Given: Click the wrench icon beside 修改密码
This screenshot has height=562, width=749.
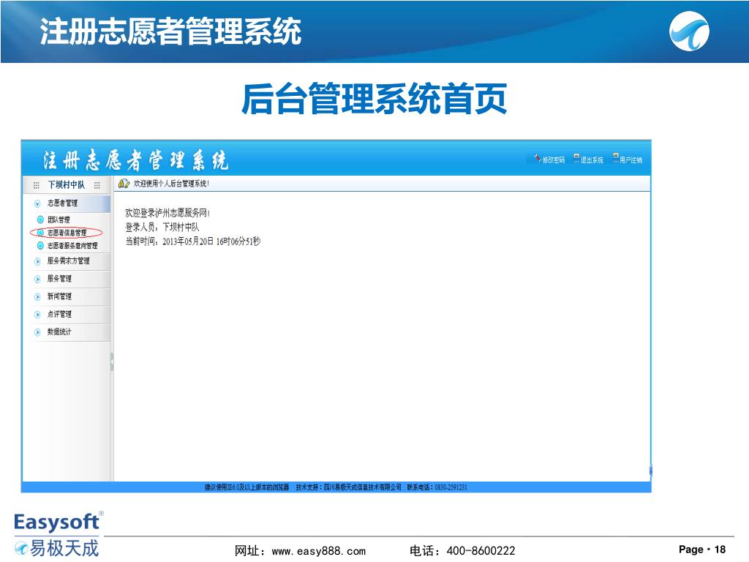Looking at the screenshot, I should point(538,158).
